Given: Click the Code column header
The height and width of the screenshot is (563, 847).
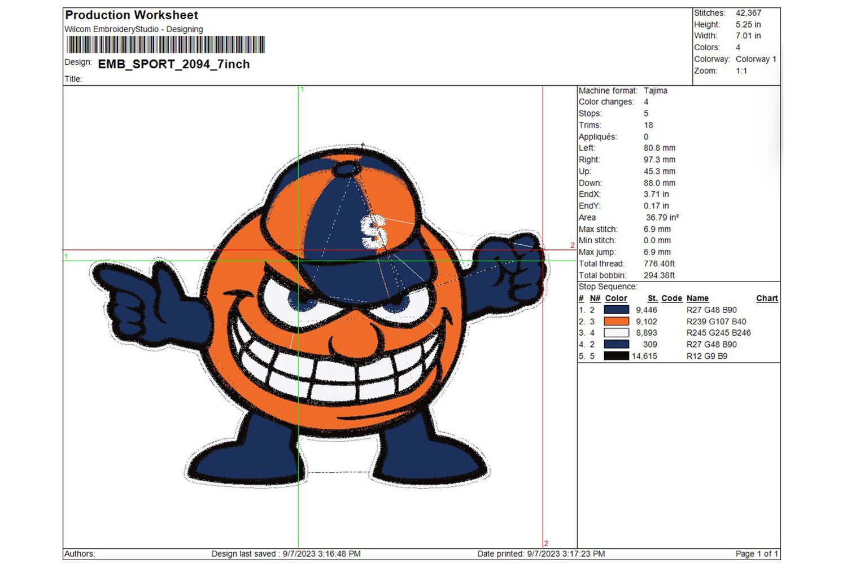Looking at the screenshot, I should tap(672, 298).
